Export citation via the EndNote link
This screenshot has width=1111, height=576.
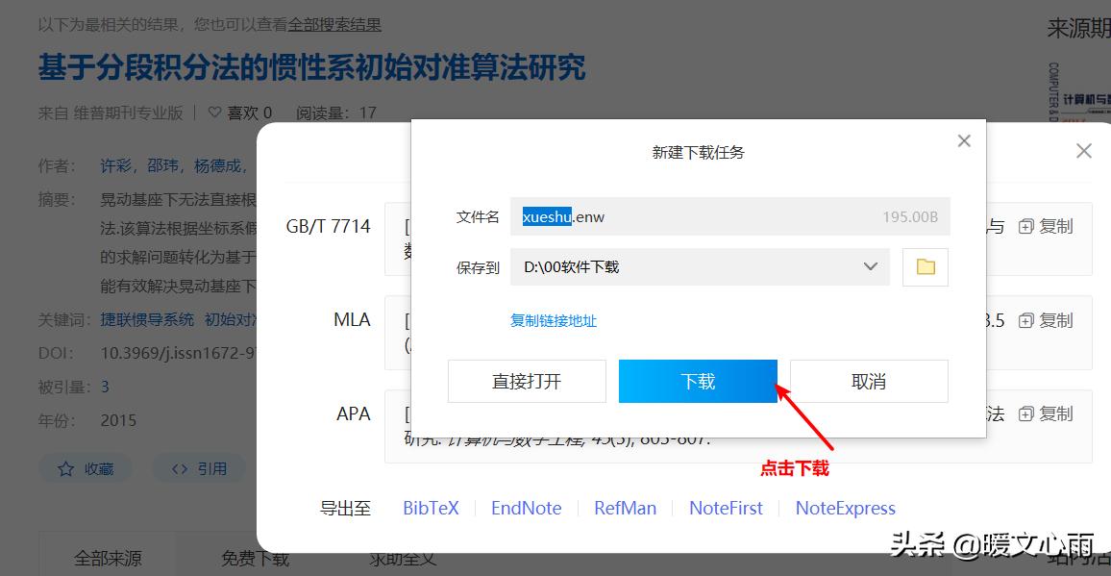click(x=526, y=508)
